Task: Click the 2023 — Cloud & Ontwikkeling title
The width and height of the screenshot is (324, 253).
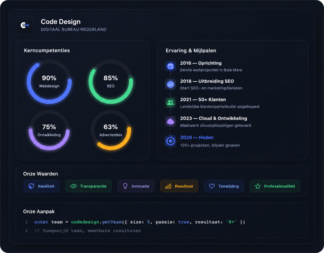Action: pyautogui.click(x=214, y=118)
